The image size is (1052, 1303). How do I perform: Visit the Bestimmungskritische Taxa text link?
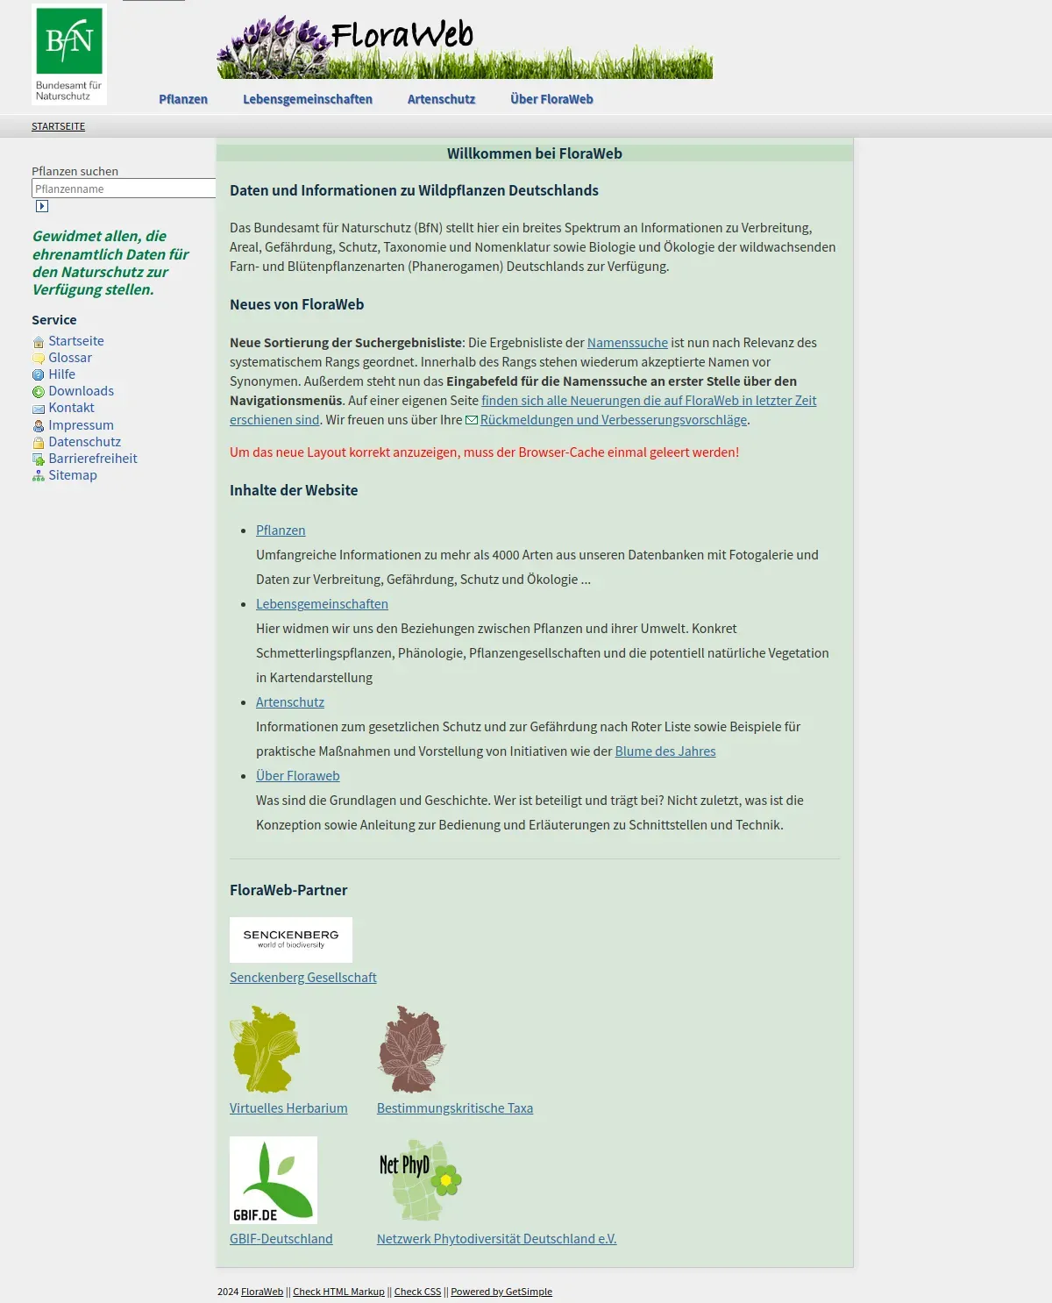455,1108
